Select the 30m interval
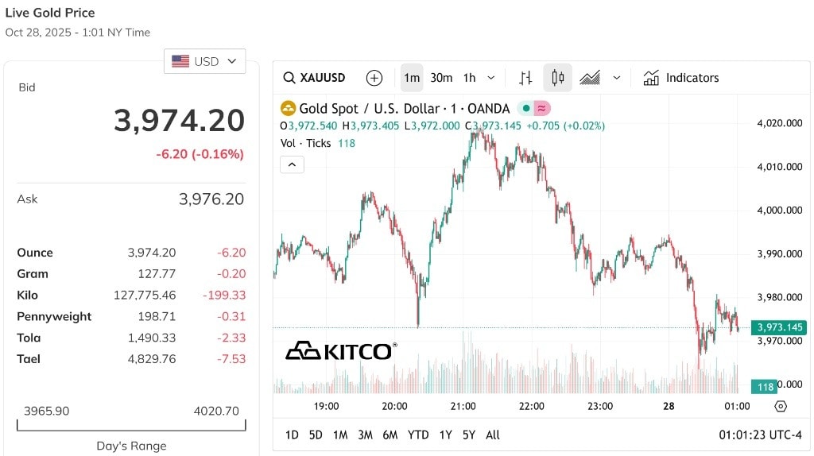The height and width of the screenshot is (456, 814). [441, 78]
